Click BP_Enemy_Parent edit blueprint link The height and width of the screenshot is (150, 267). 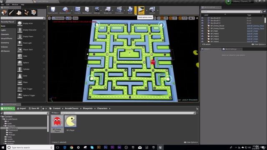(255, 28)
